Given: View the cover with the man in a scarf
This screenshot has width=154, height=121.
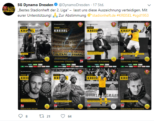Looking at the screenshot, I should (x=135, y=89).
